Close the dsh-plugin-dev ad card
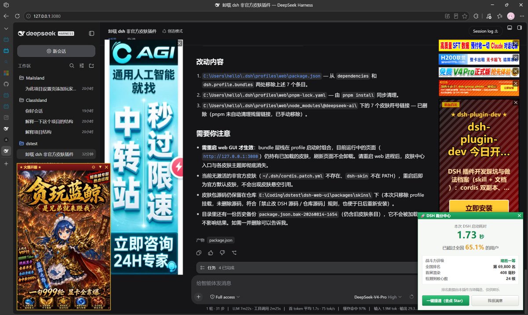The width and height of the screenshot is (528, 315). pyautogui.click(x=516, y=103)
